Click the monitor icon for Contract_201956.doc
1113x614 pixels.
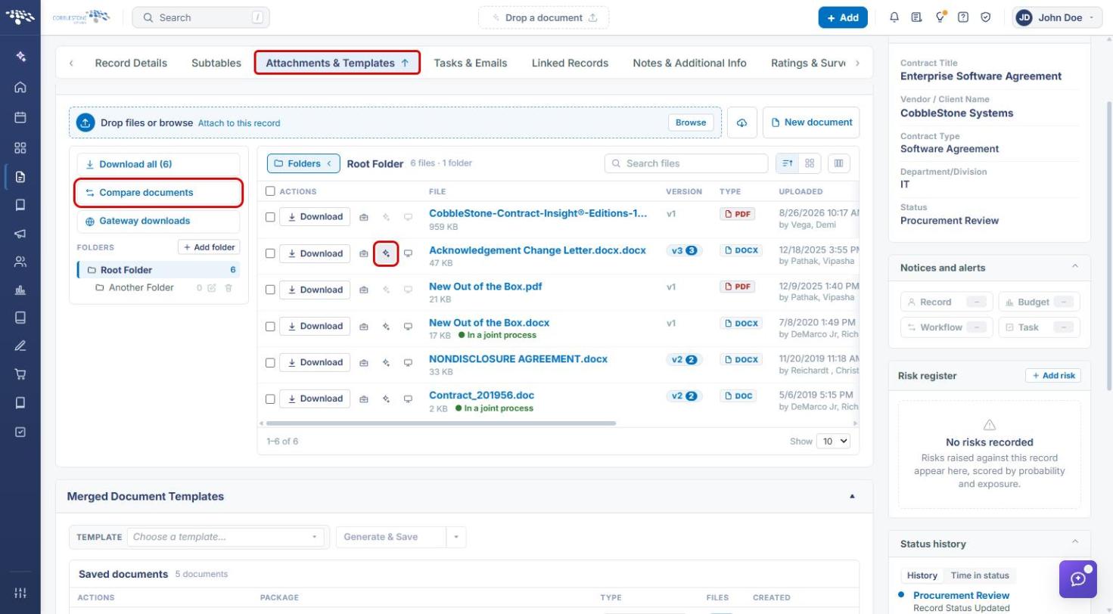click(408, 399)
